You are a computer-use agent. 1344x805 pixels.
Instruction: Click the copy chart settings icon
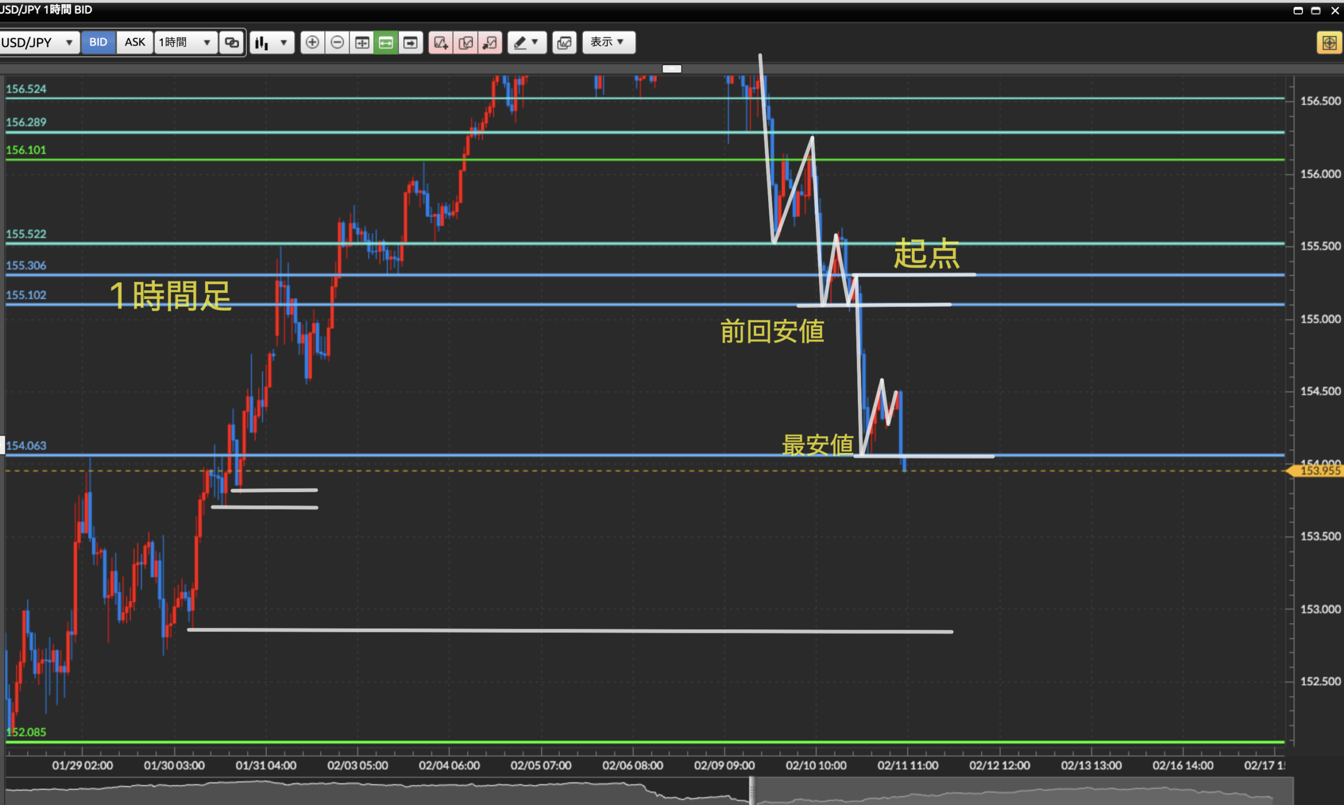pyautogui.click(x=466, y=43)
